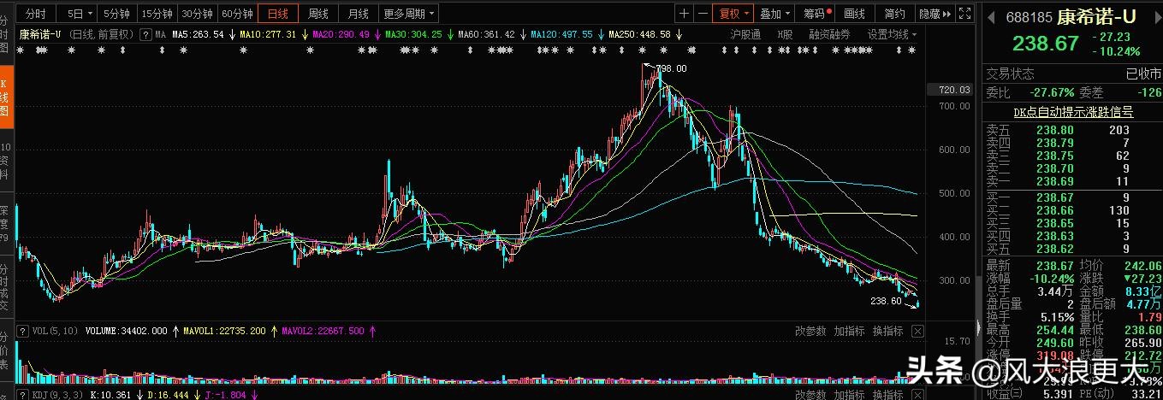Toggle the 沪股通 marker
This screenshot has height=400, width=1163.
(745, 35)
